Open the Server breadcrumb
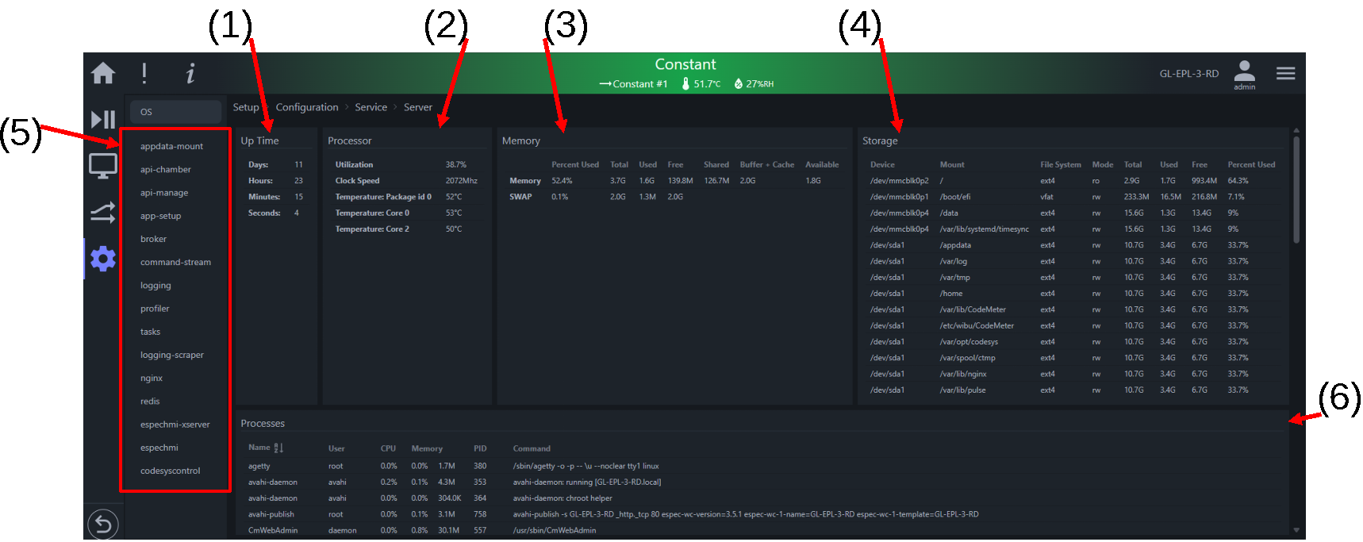Image resolution: width=1363 pixels, height=542 pixels. click(x=418, y=107)
